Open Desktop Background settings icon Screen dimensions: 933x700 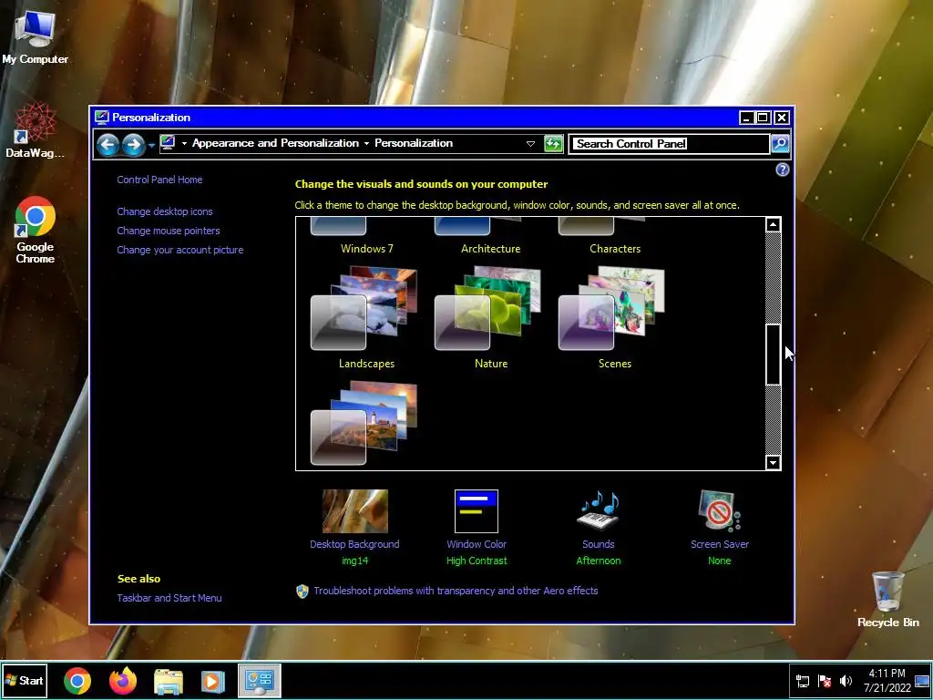coord(354,511)
